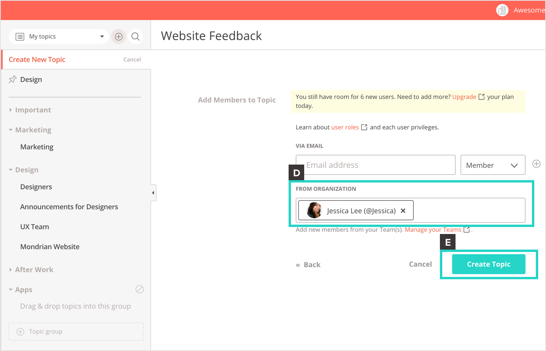Click the organization building icon in header
The width and height of the screenshot is (546, 351).
point(502,10)
